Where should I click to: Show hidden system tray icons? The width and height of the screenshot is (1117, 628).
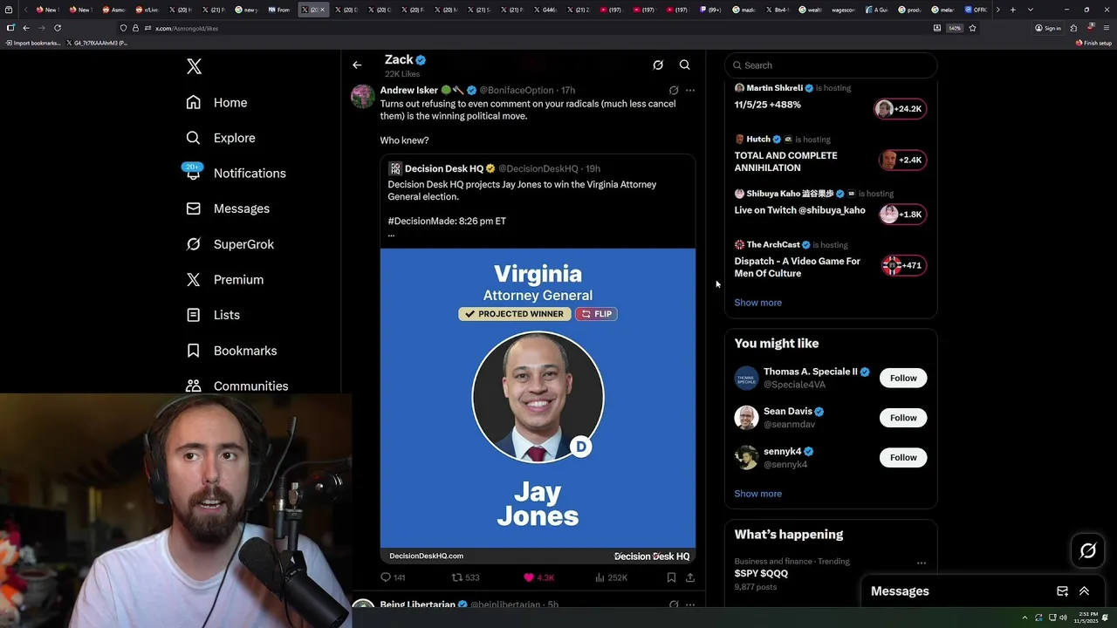(x=1026, y=618)
